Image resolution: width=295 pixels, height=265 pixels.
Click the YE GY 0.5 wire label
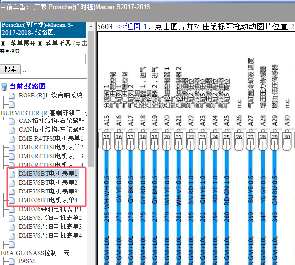pos(263,190)
